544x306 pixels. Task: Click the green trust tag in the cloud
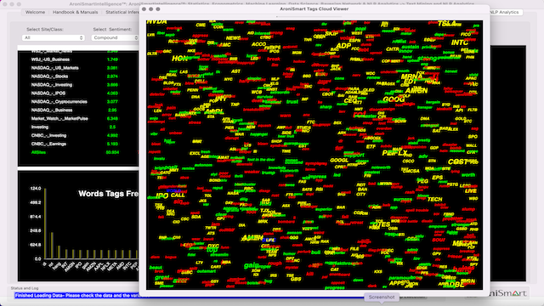(x=292, y=102)
